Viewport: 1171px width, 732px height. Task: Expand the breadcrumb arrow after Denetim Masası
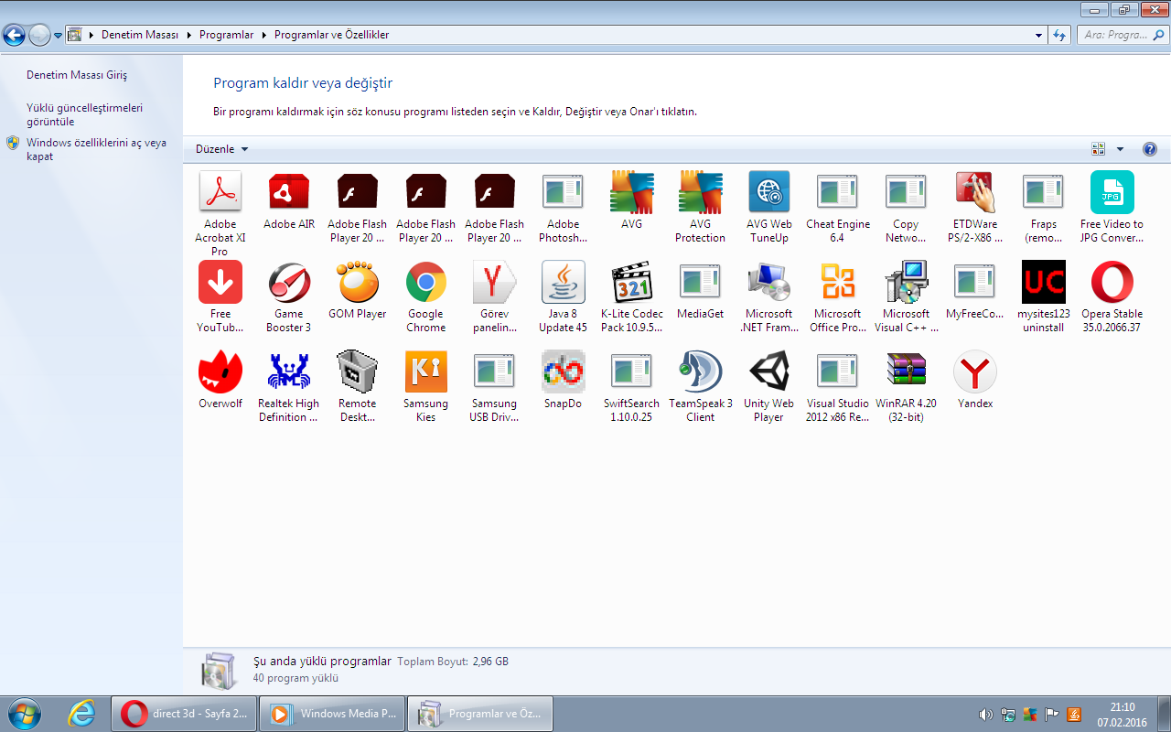(x=188, y=35)
